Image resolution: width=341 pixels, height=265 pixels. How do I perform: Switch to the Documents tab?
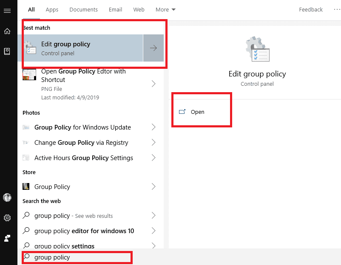point(83,10)
